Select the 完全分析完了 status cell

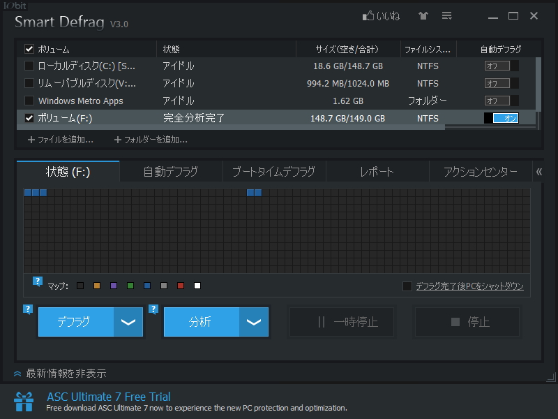pyautogui.click(x=194, y=118)
